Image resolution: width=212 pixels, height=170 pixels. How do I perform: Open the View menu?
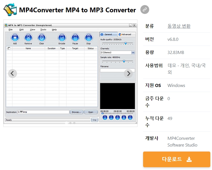(x=32, y=30)
